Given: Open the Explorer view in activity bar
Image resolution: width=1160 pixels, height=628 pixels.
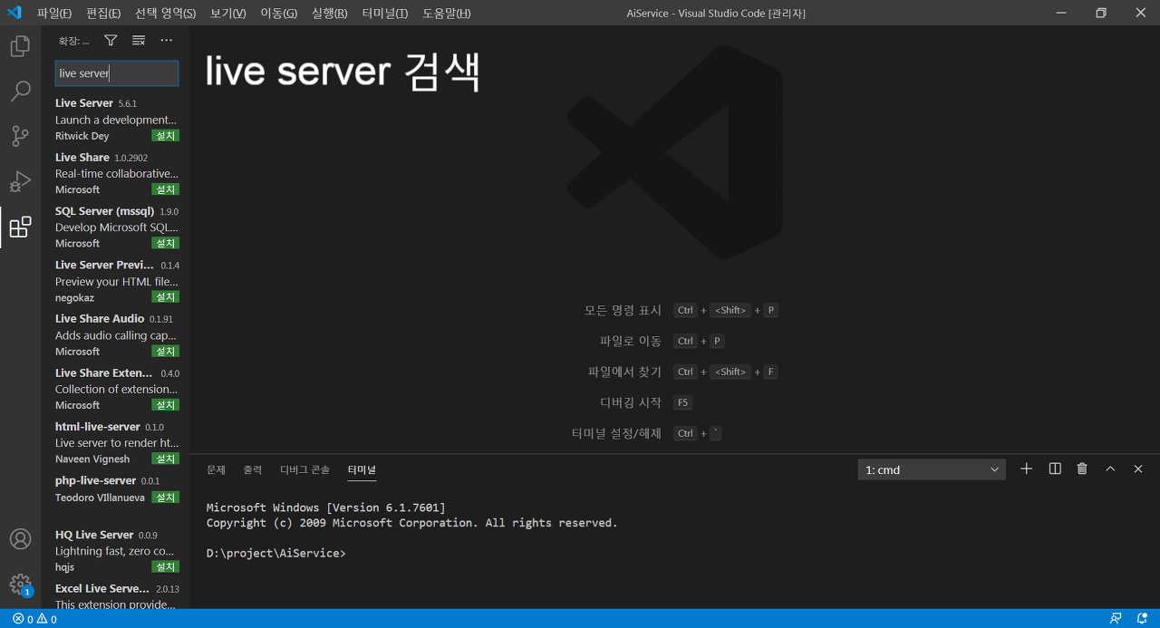Looking at the screenshot, I should coord(20,46).
